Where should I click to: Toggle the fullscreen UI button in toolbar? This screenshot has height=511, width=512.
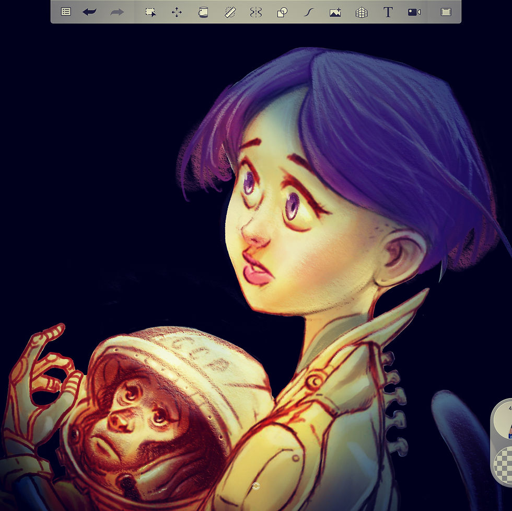446,12
